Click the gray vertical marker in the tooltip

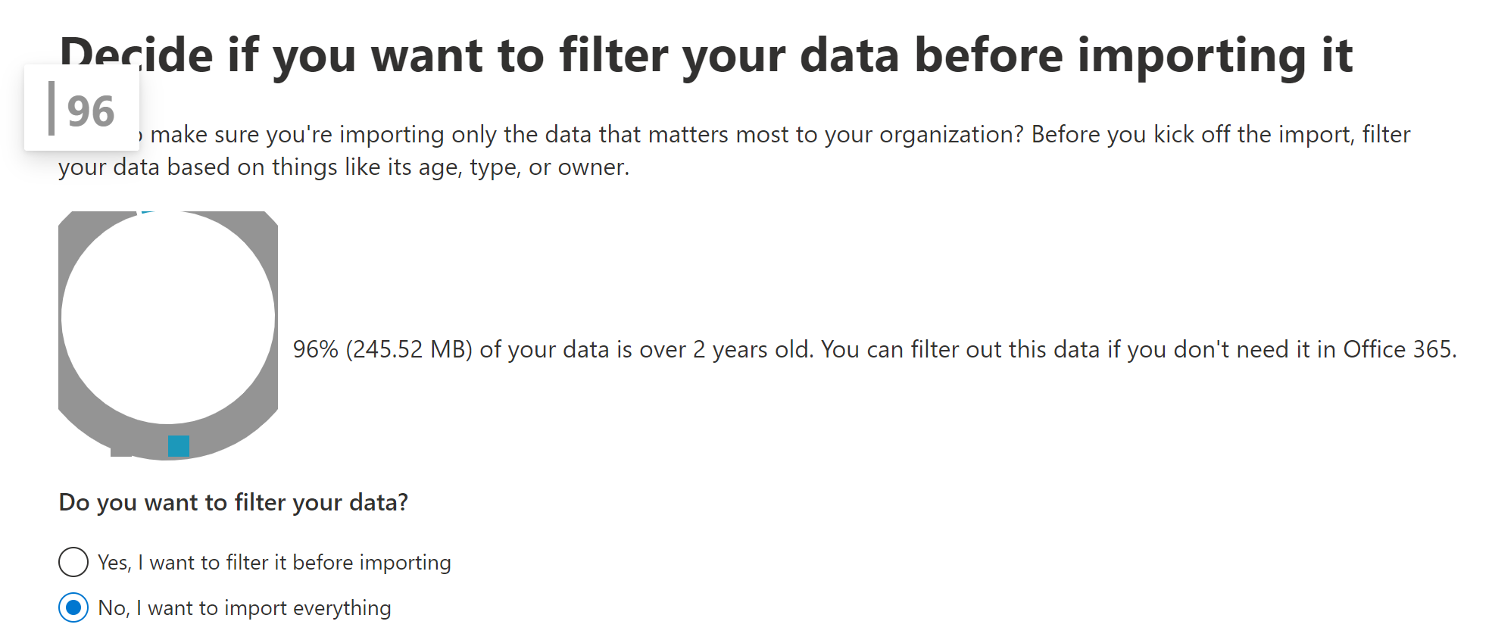pyautogui.click(x=52, y=108)
